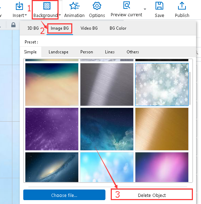Click the Delete Object button
The width and height of the screenshot is (201, 204).
[x=152, y=194]
